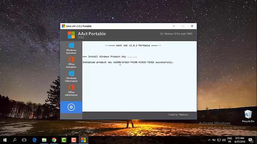257x144 pixels.
Task: Open Task View on the taskbar
Action: coord(24,140)
